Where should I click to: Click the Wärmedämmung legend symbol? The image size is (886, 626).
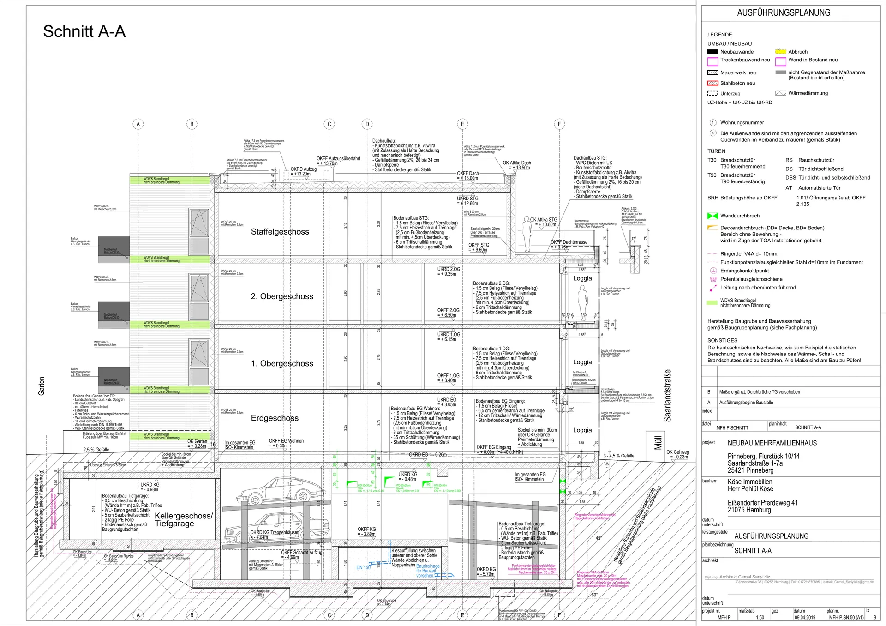click(780, 93)
